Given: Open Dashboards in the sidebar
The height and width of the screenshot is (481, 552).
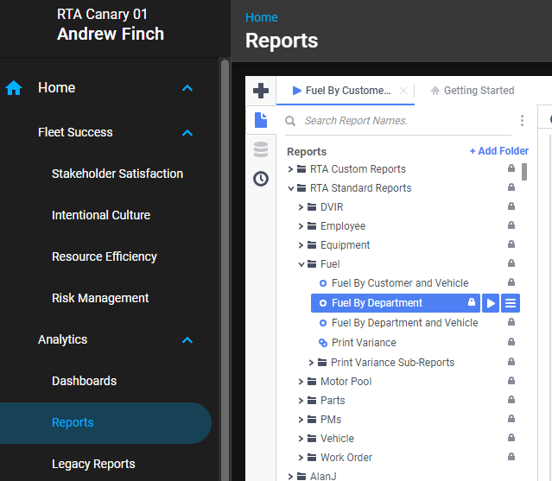Looking at the screenshot, I should 84,381.
